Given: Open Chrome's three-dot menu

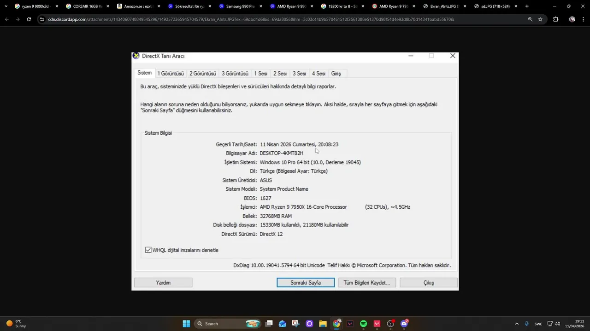Looking at the screenshot, I should 584,19.
